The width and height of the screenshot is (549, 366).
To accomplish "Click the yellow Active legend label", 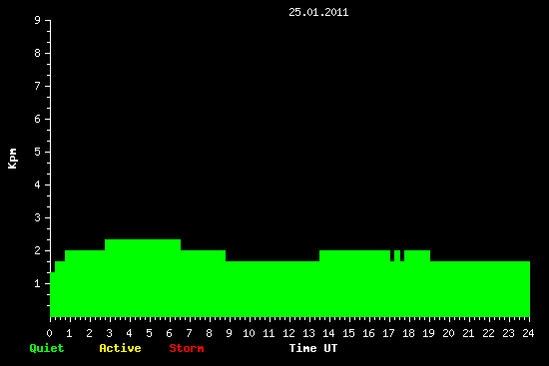I will (120, 348).
